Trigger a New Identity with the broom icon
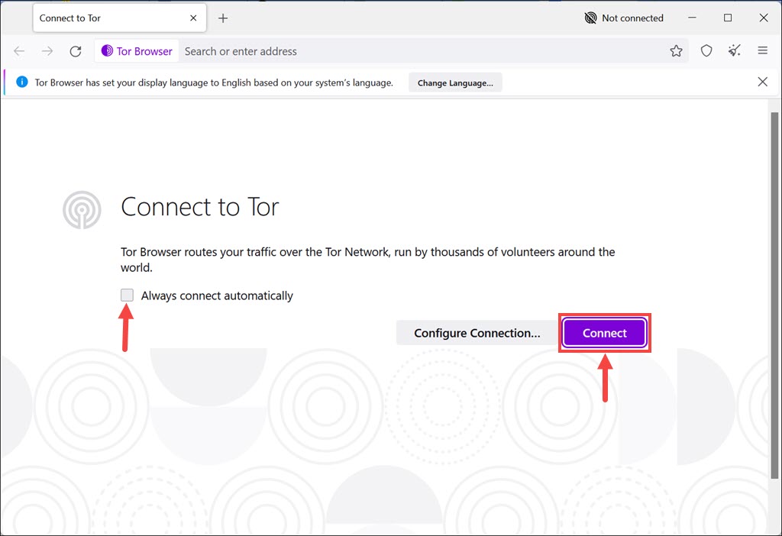 click(x=734, y=50)
